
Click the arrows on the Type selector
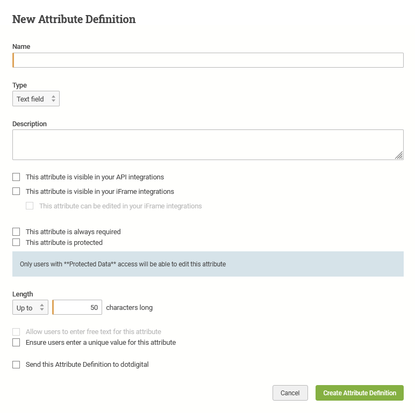pyautogui.click(x=53, y=99)
